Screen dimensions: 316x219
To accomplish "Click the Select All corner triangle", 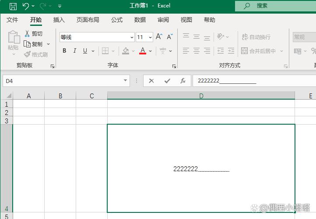I will 9,95.
